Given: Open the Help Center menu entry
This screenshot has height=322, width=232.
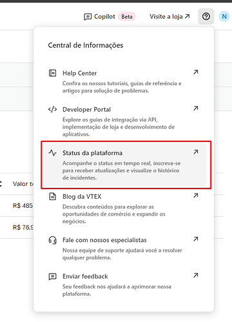Looking at the screenshot, I should point(124,81).
